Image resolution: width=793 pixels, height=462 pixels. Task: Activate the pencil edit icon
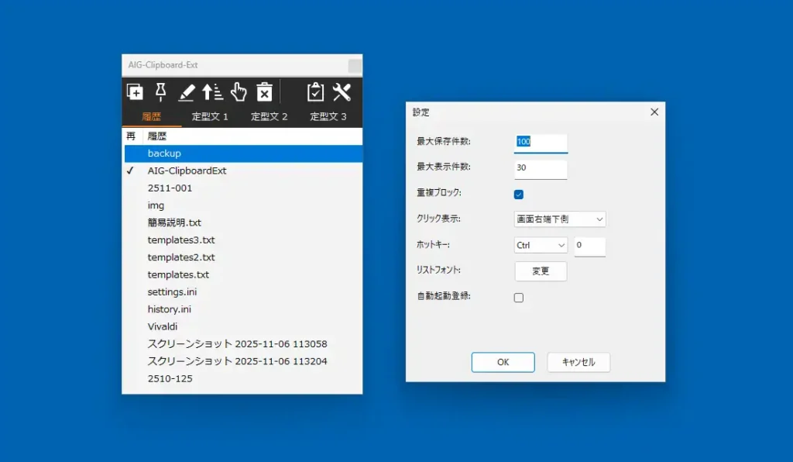point(187,92)
